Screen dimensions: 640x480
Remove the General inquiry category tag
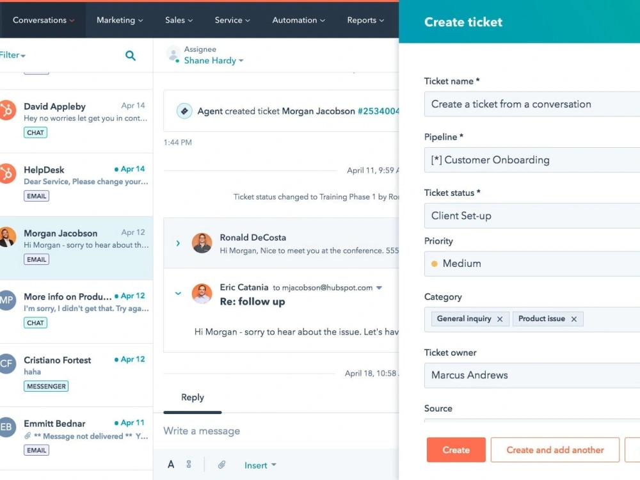pyautogui.click(x=500, y=319)
